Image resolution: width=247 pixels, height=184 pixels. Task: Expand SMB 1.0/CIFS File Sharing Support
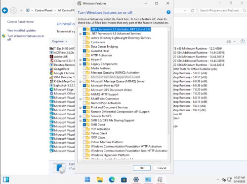click(80, 121)
